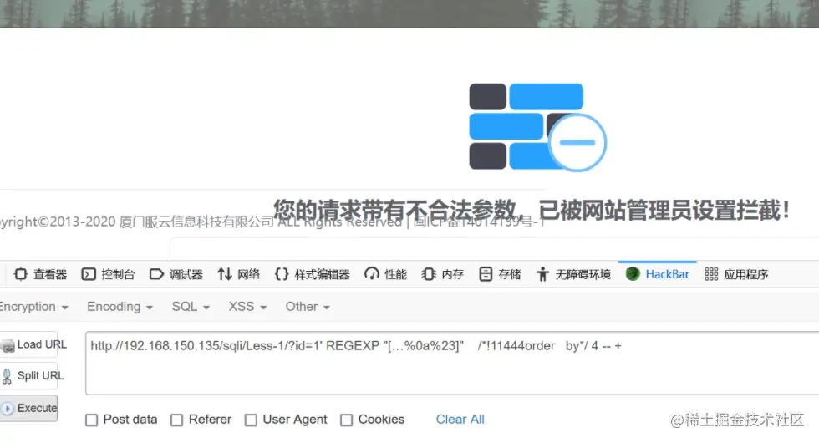Switch to the 控制台 console tab
The image size is (819, 443).
coord(108,274)
